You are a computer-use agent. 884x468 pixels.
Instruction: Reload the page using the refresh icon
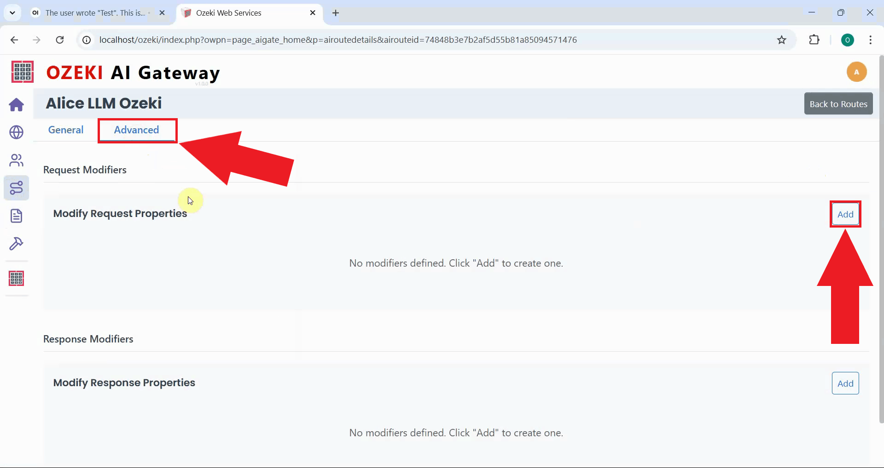(x=59, y=40)
